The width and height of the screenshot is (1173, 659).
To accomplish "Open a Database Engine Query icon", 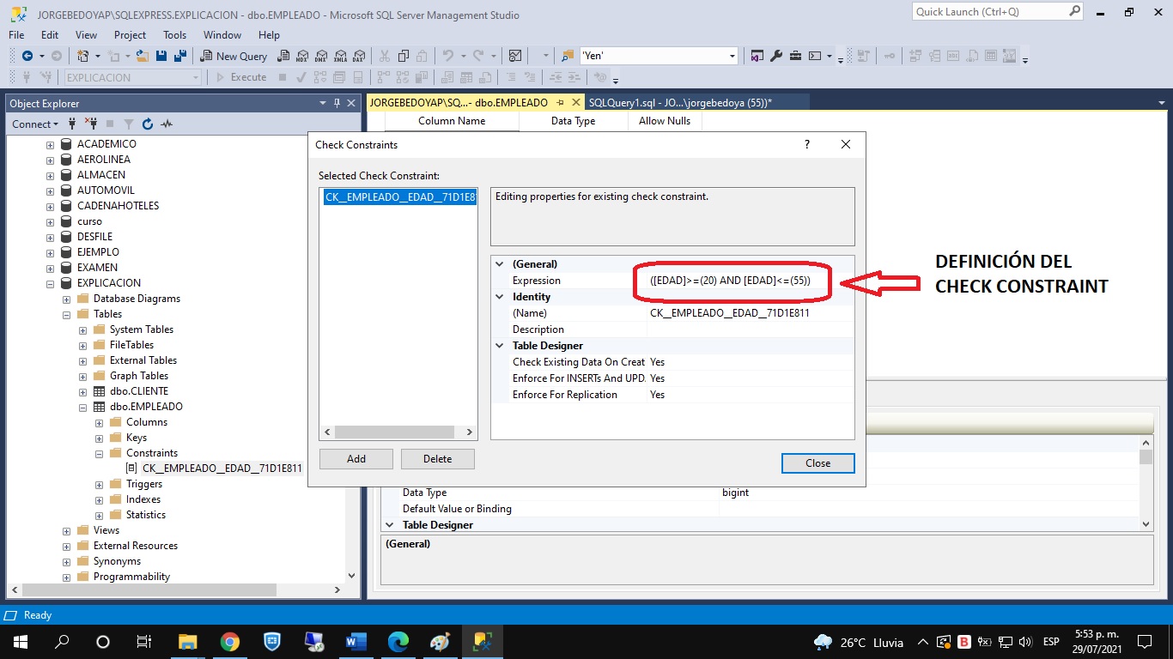I will click(x=283, y=56).
